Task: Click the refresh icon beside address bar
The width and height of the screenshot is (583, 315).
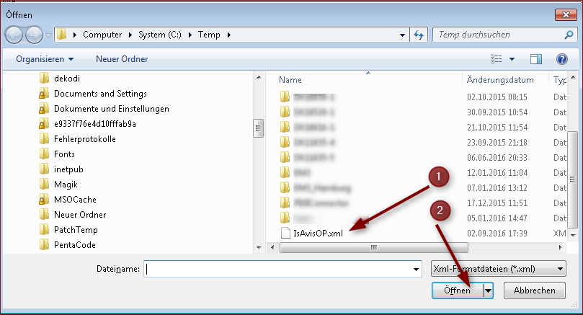Action: [x=419, y=35]
